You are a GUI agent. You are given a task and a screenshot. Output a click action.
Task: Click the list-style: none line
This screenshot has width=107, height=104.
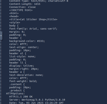[22, 57]
